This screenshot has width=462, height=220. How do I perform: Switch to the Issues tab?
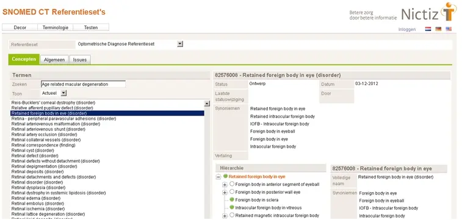coord(80,60)
